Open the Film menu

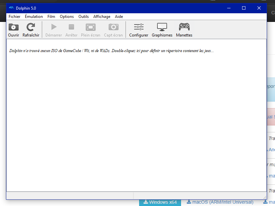(x=51, y=17)
